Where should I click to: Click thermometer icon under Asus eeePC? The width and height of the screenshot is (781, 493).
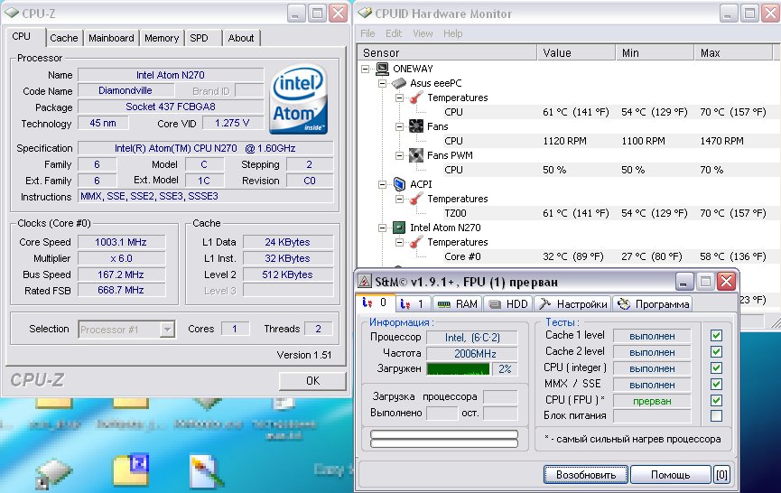point(416,98)
